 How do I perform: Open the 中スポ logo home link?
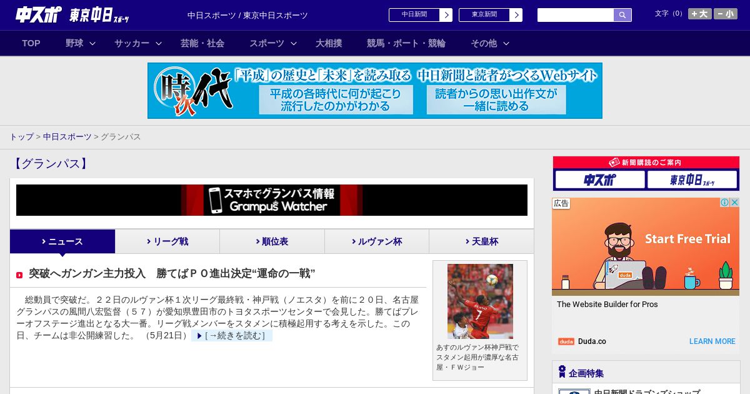click(x=39, y=15)
